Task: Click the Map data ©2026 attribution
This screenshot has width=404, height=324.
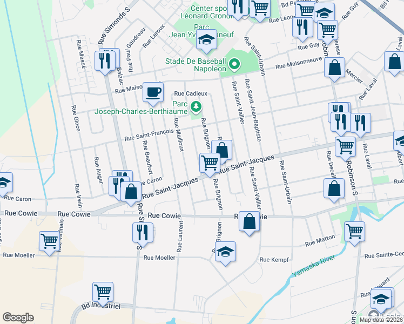Action: coord(381,320)
